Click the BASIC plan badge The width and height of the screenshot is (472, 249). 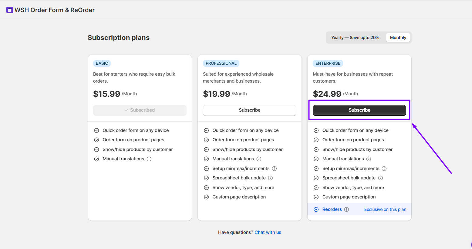(102, 63)
